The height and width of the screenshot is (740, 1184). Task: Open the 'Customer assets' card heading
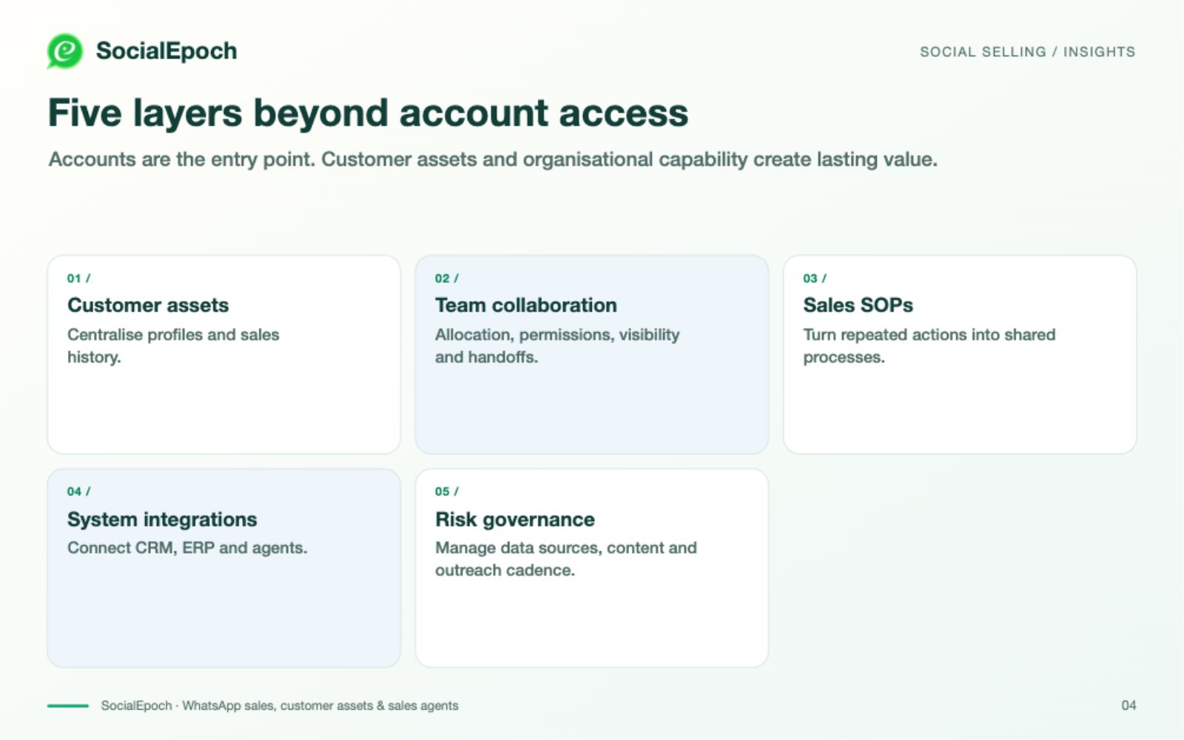pyautogui.click(x=148, y=305)
